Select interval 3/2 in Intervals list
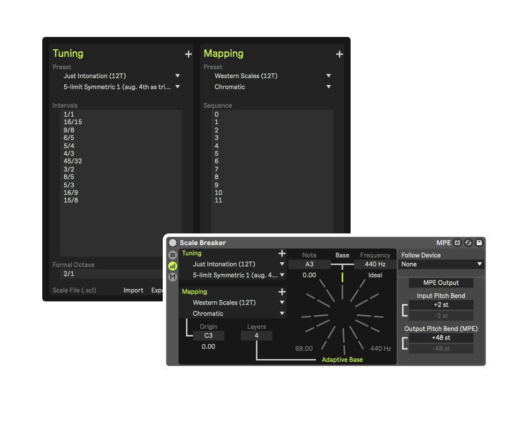This screenshot has height=424, width=531. [x=69, y=169]
